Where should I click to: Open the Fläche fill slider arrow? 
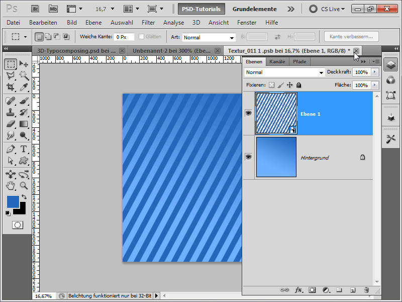tap(375, 85)
